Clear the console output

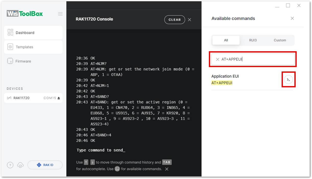pos(175,20)
